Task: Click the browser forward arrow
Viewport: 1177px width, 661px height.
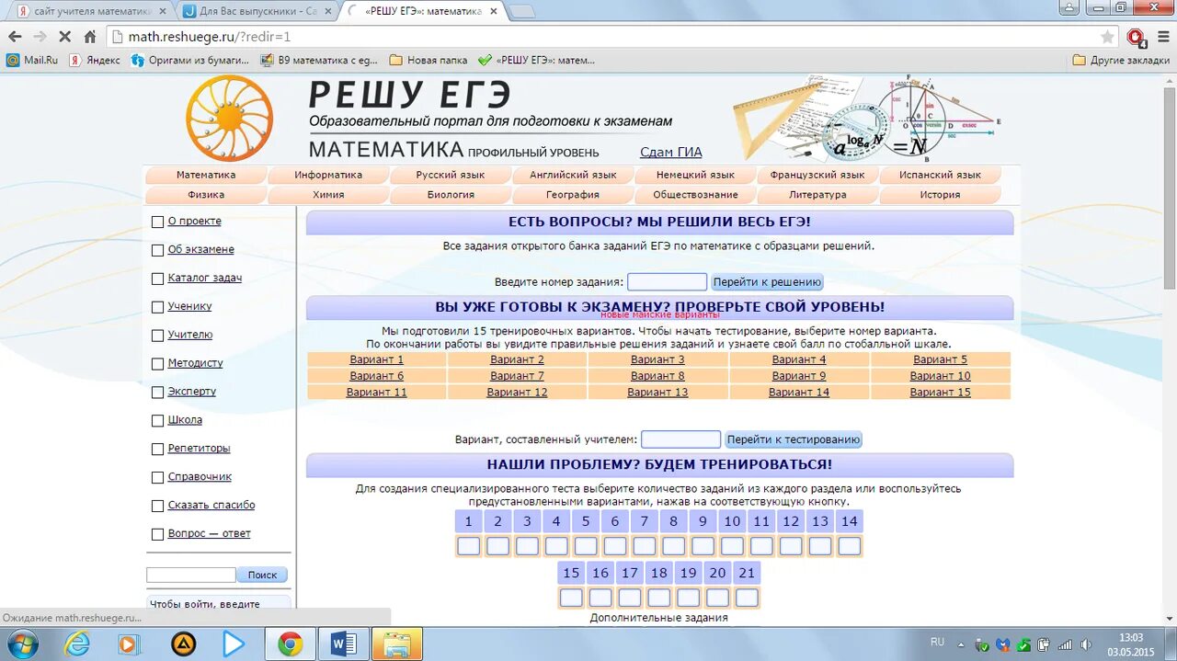Action: tap(40, 37)
